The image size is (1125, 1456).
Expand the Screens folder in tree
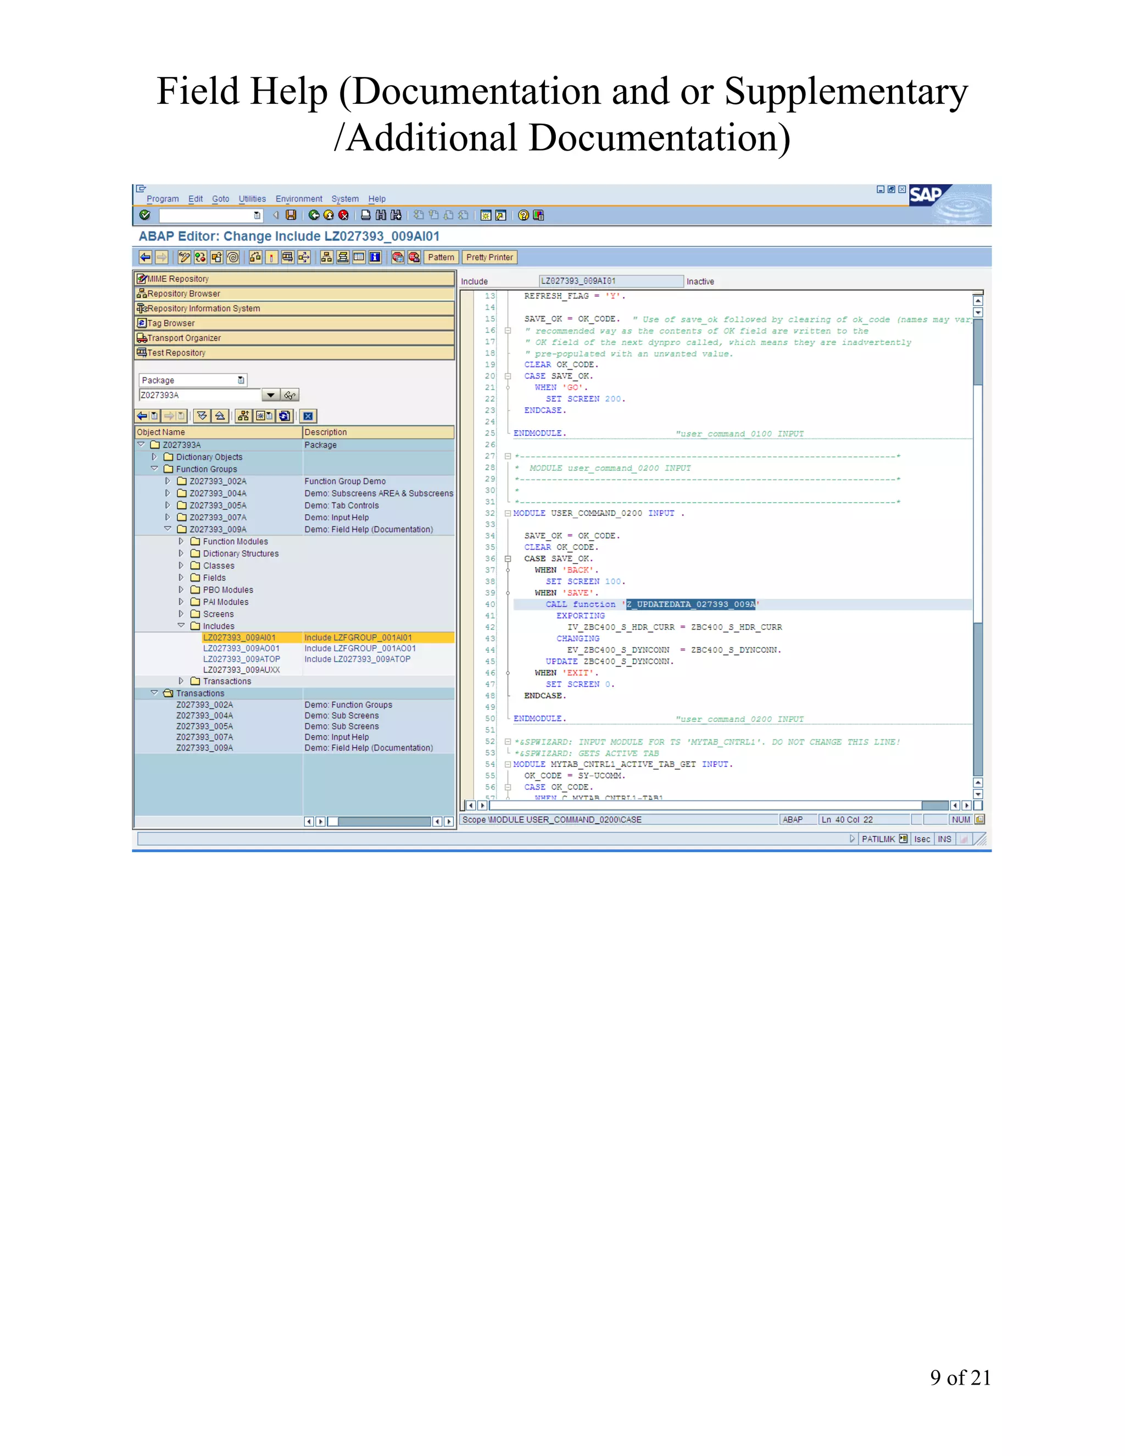point(181,613)
